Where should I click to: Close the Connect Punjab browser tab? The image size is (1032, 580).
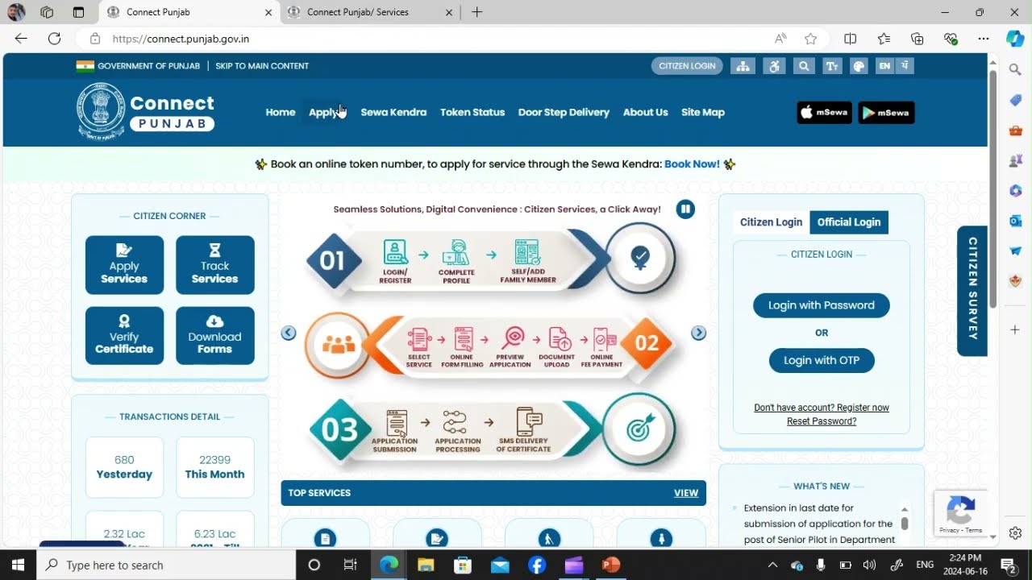[268, 12]
